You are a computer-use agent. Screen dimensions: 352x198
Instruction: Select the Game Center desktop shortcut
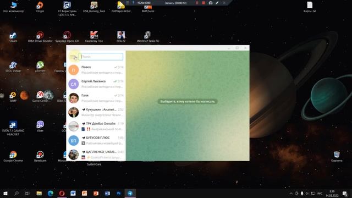pos(40,97)
